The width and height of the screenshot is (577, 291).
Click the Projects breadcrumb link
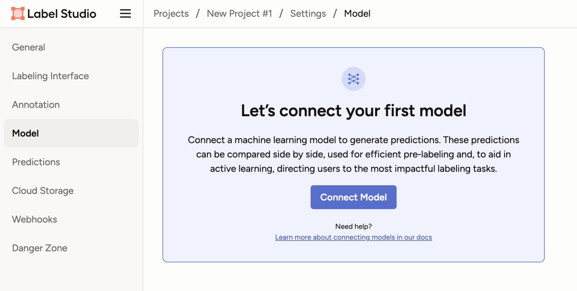pos(171,14)
